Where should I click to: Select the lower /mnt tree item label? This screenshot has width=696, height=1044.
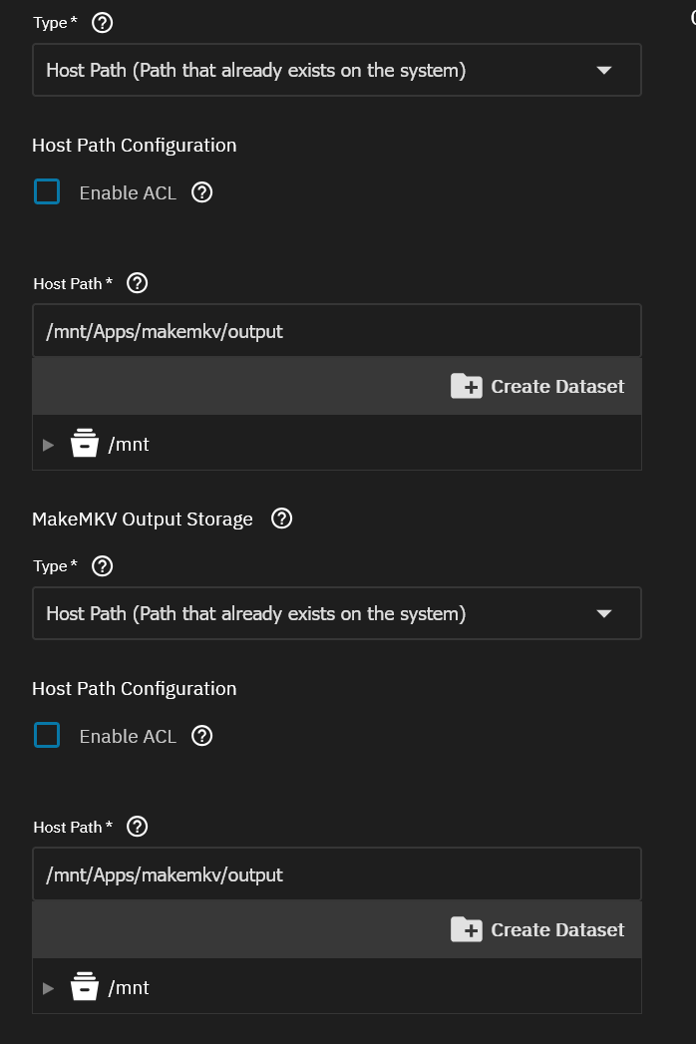(129, 988)
